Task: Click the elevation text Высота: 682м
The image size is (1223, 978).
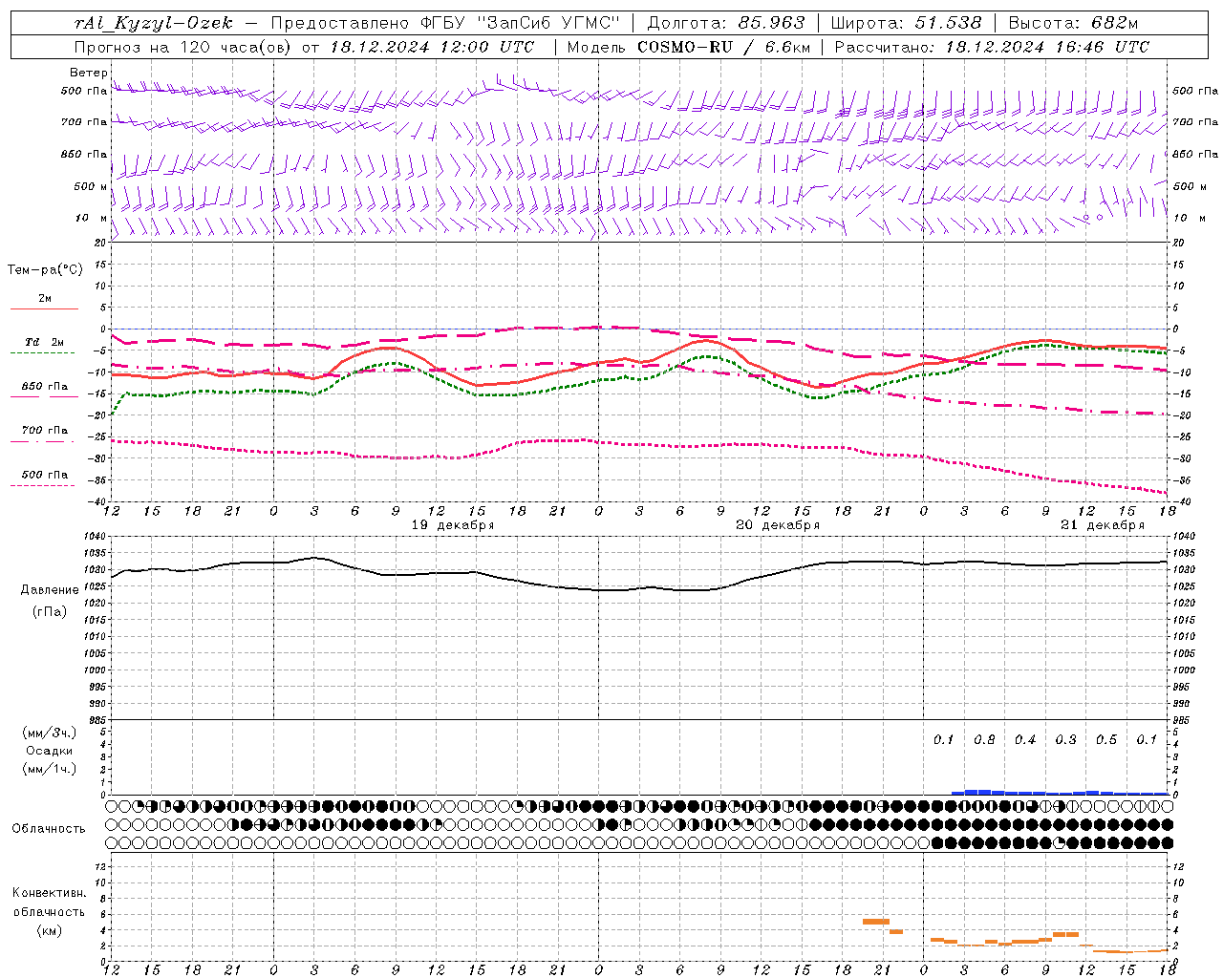Action: pyautogui.click(x=1073, y=23)
